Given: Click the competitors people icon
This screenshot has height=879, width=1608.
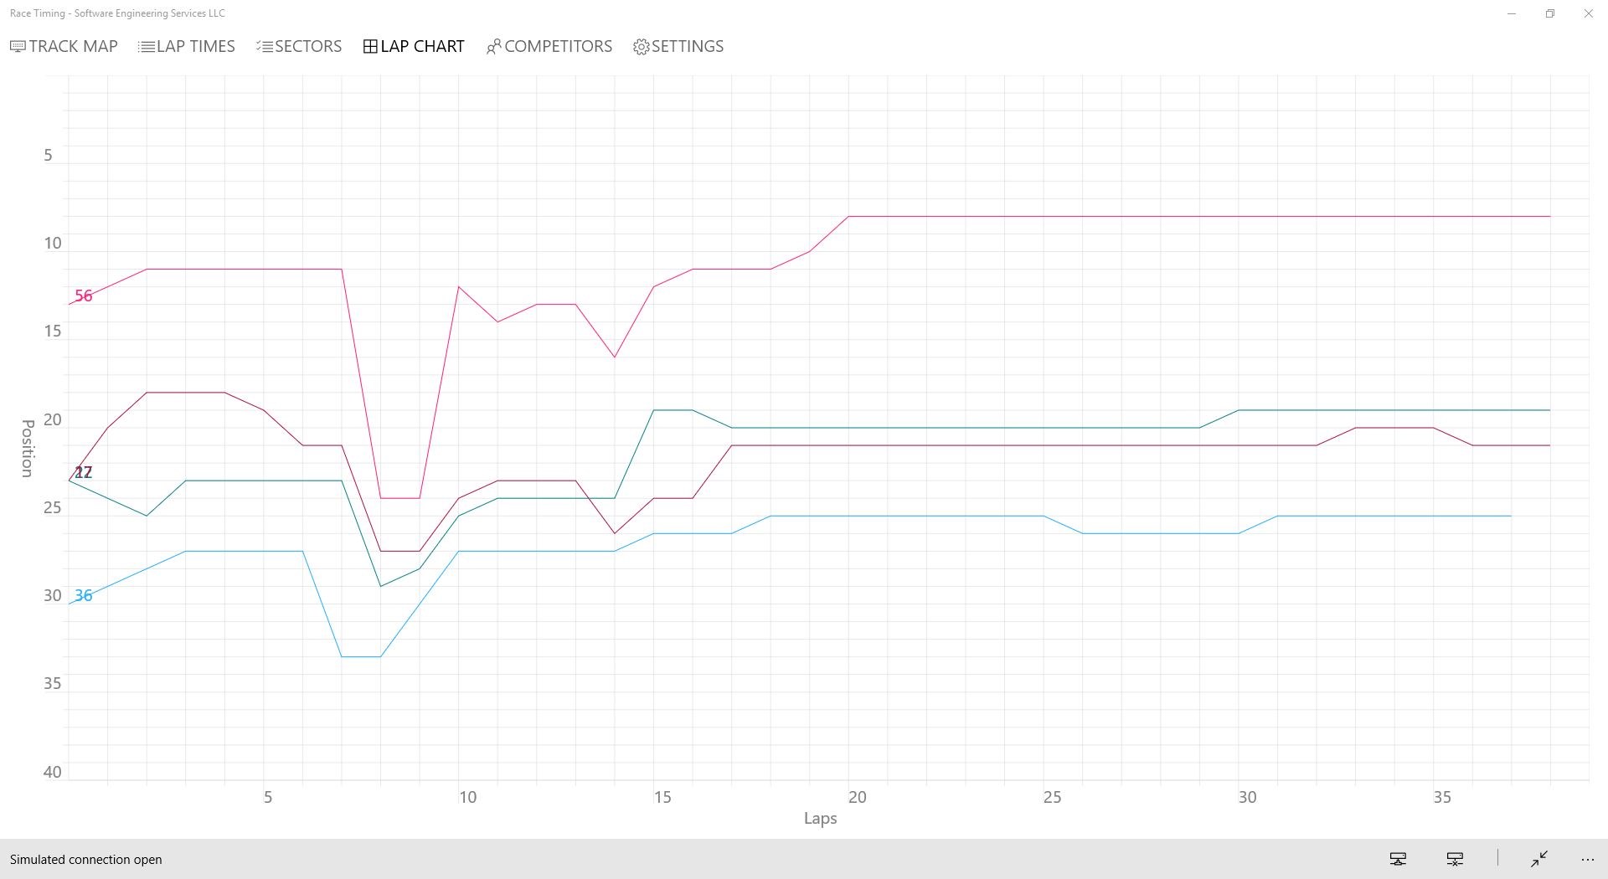Looking at the screenshot, I should pyautogui.click(x=493, y=47).
